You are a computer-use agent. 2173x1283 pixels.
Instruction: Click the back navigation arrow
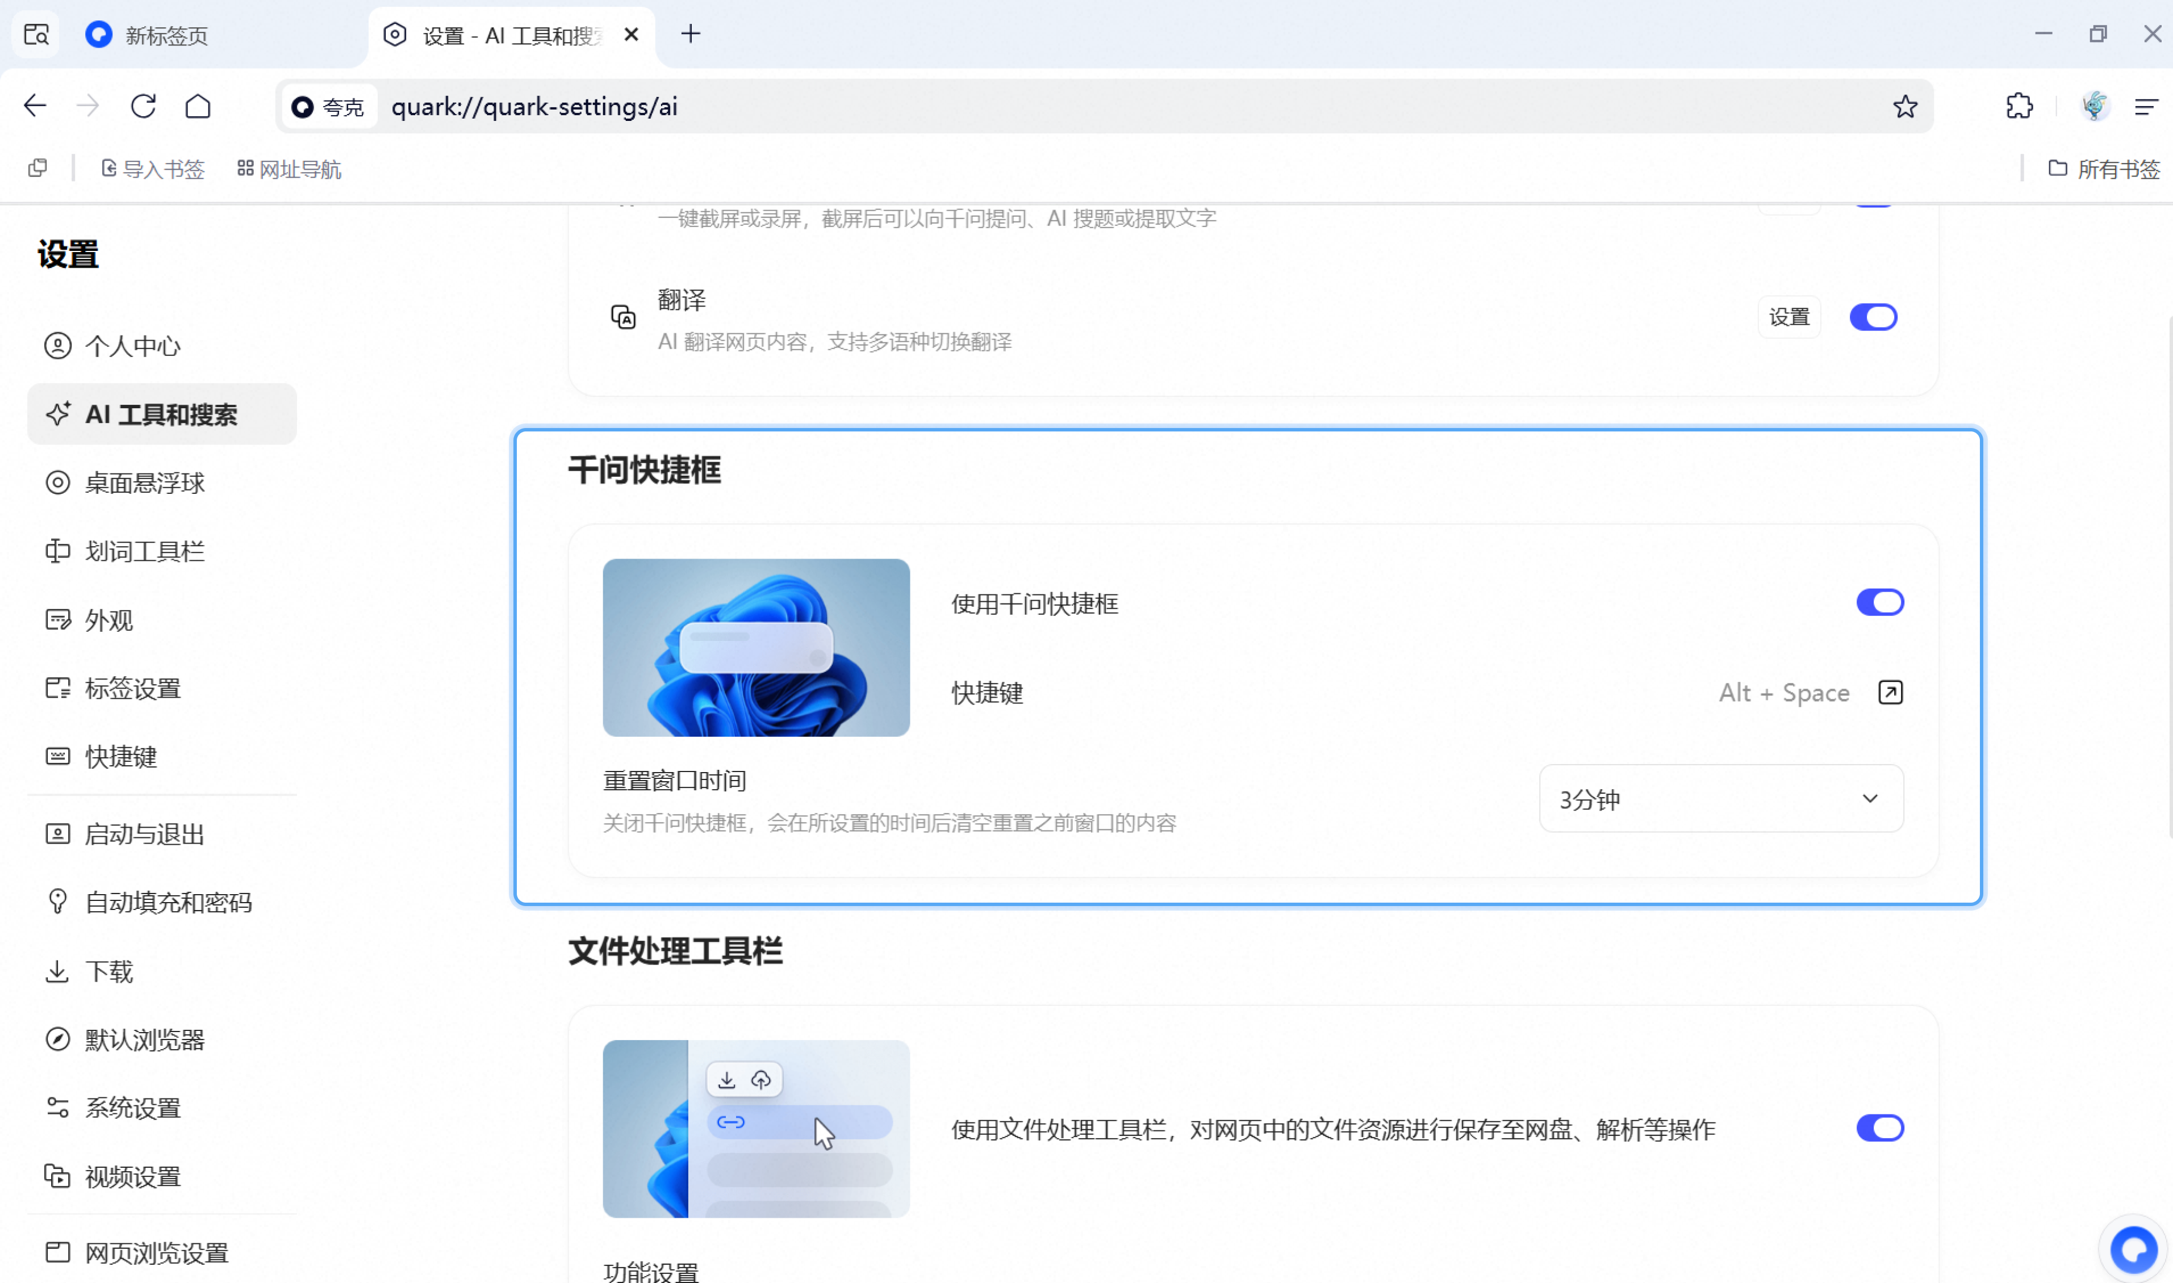coord(35,106)
